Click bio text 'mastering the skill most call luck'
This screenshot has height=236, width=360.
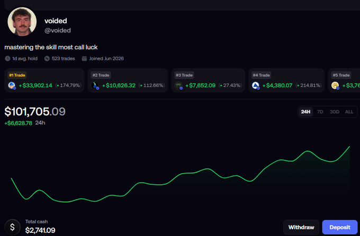[x=51, y=47]
